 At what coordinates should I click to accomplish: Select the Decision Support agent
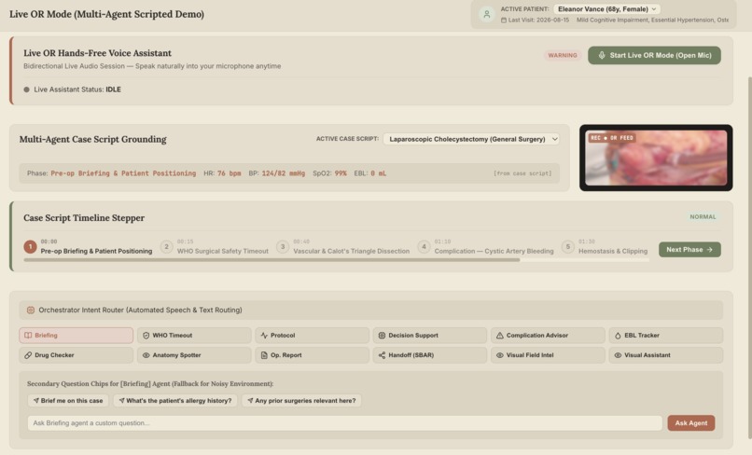(430, 336)
